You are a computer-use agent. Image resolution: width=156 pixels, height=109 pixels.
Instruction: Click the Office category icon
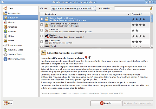click(5, 36)
